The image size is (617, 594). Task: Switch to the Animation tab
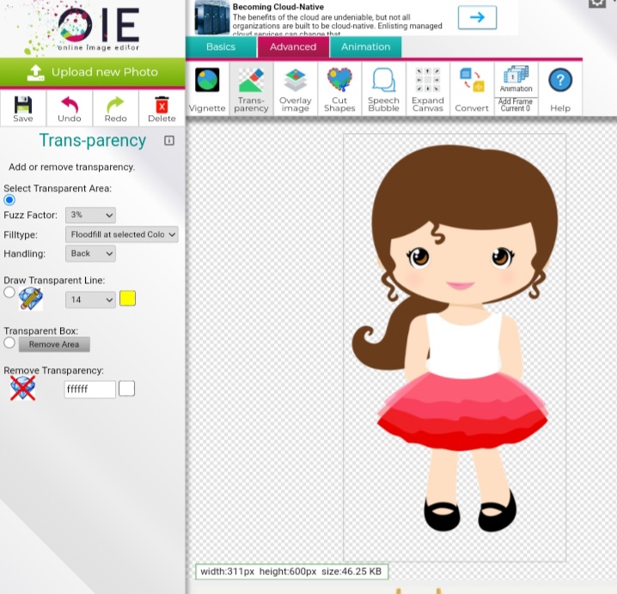365,47
